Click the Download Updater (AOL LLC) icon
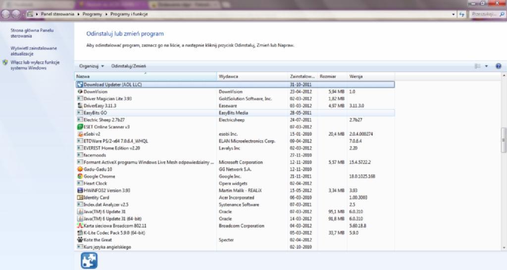This screenshot has height=270, width=507. click(80, 85)
